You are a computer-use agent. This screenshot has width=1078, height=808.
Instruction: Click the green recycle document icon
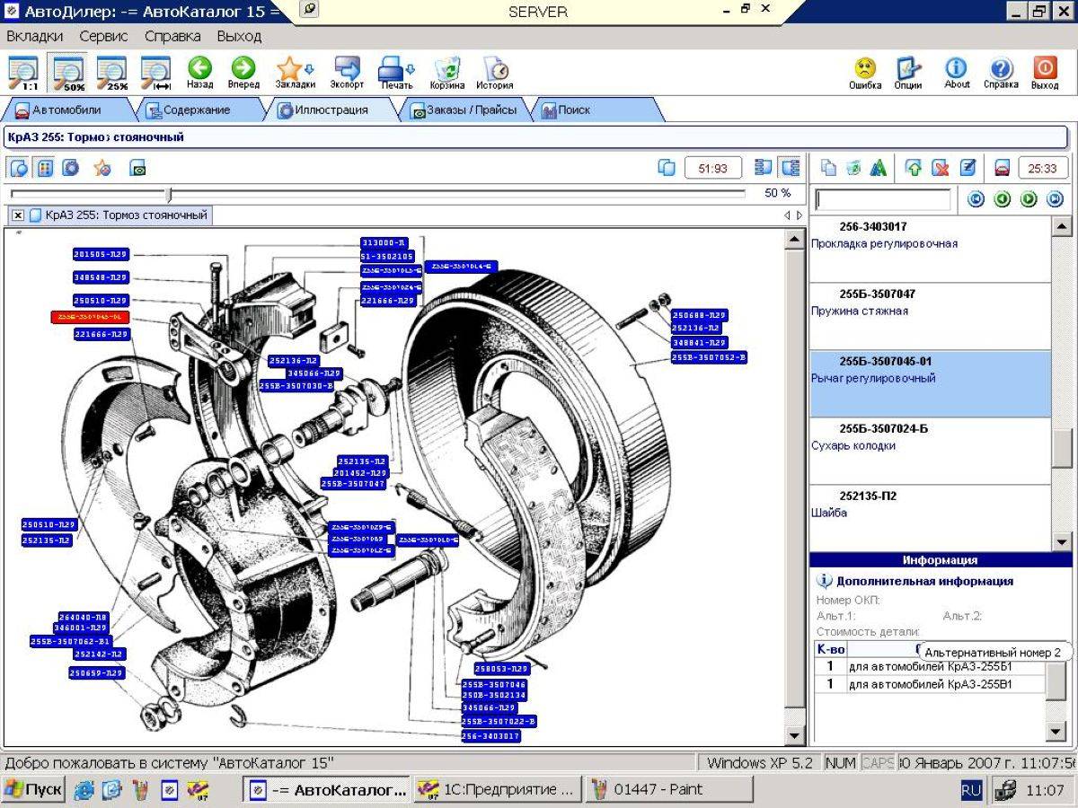[853, 168]
